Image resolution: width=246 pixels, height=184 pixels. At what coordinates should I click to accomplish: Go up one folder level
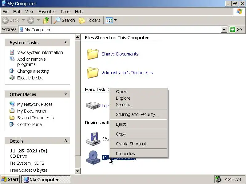(x=46, y=20)
